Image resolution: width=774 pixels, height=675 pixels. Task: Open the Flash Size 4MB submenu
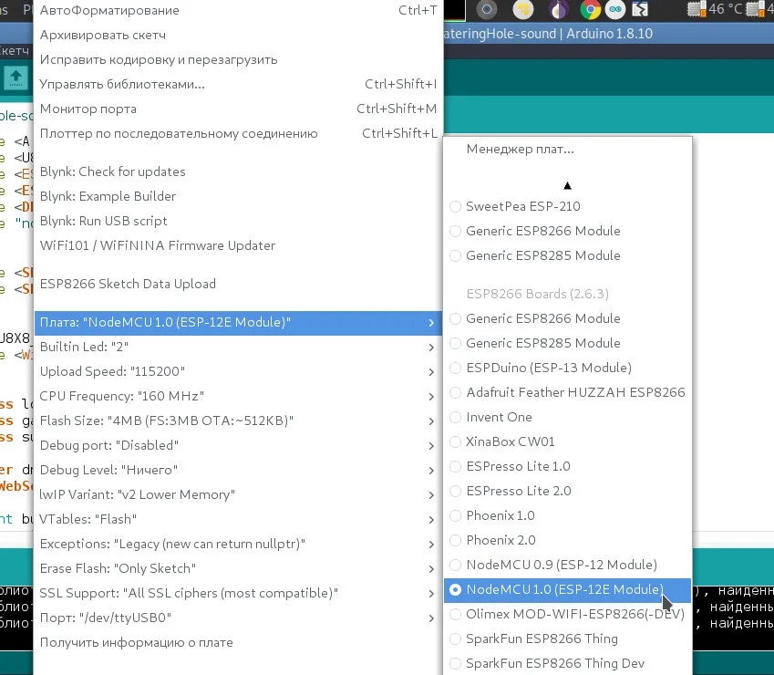[237, 421]
